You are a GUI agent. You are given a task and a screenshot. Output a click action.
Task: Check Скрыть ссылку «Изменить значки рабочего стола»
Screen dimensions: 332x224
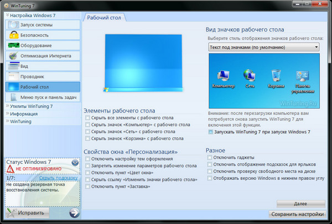87,180
